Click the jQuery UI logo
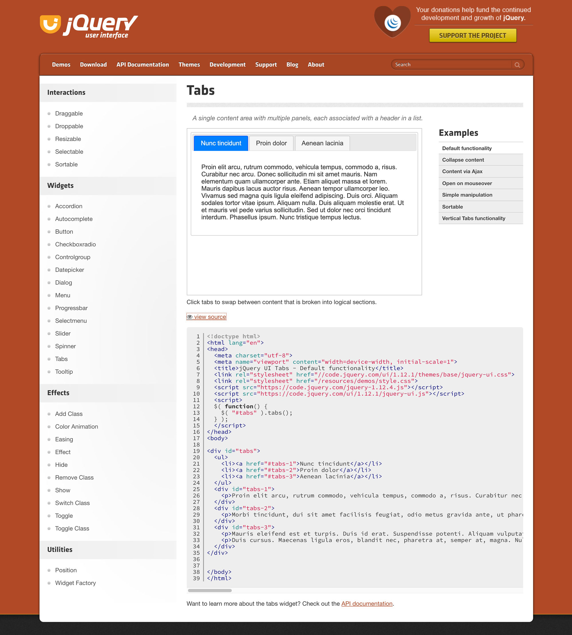The height and width of the screenshot is (635, 572). 89,26
